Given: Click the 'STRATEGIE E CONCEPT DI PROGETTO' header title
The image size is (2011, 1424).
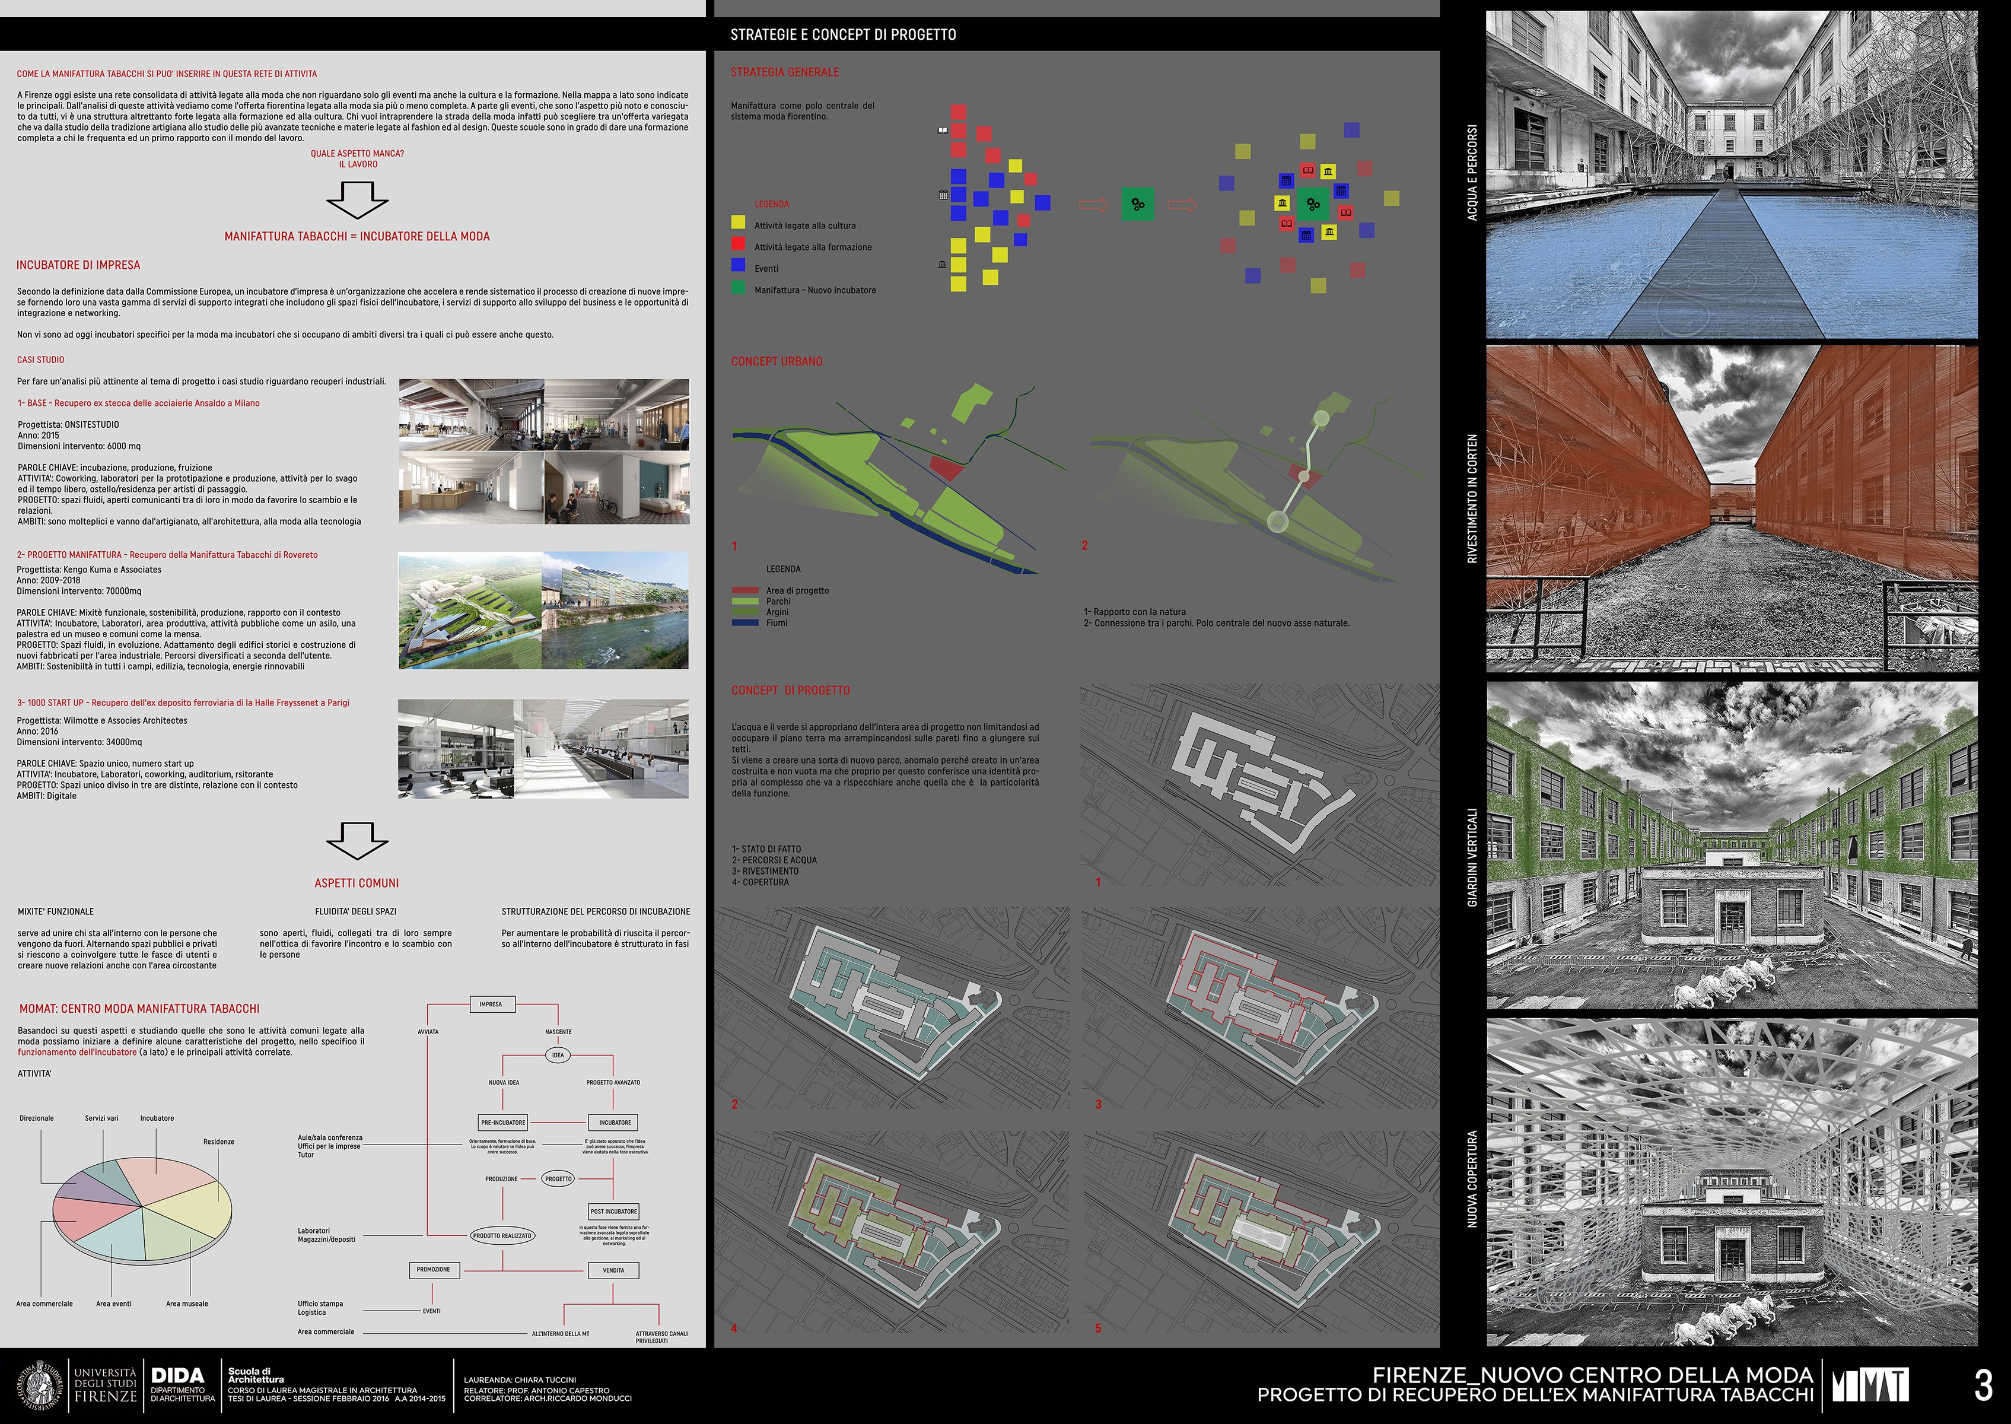Looking at the screenshot, I should [842, 35].
